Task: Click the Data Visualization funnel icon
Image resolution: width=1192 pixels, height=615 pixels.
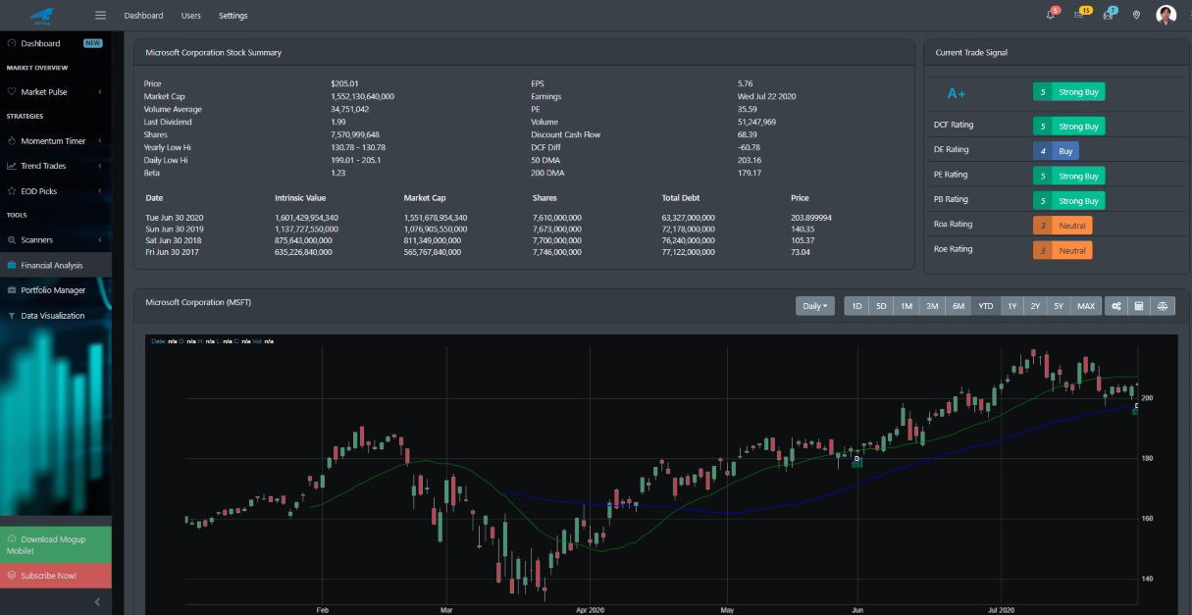Action: pyautogui.click(x=12, y=316)
